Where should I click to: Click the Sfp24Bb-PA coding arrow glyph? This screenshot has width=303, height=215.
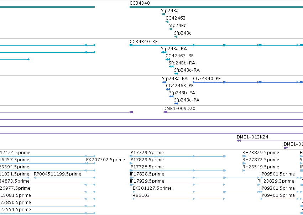coord(171,96)
